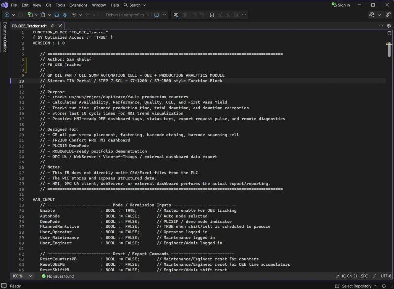Viewport: 394px width, 289px height.
Task: Click the Live Share icon at top right
Action: (x=388, y=15)
